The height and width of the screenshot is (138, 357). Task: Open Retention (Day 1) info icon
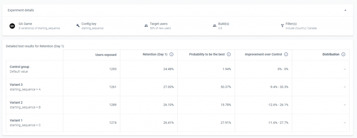(x=172, y=54)
